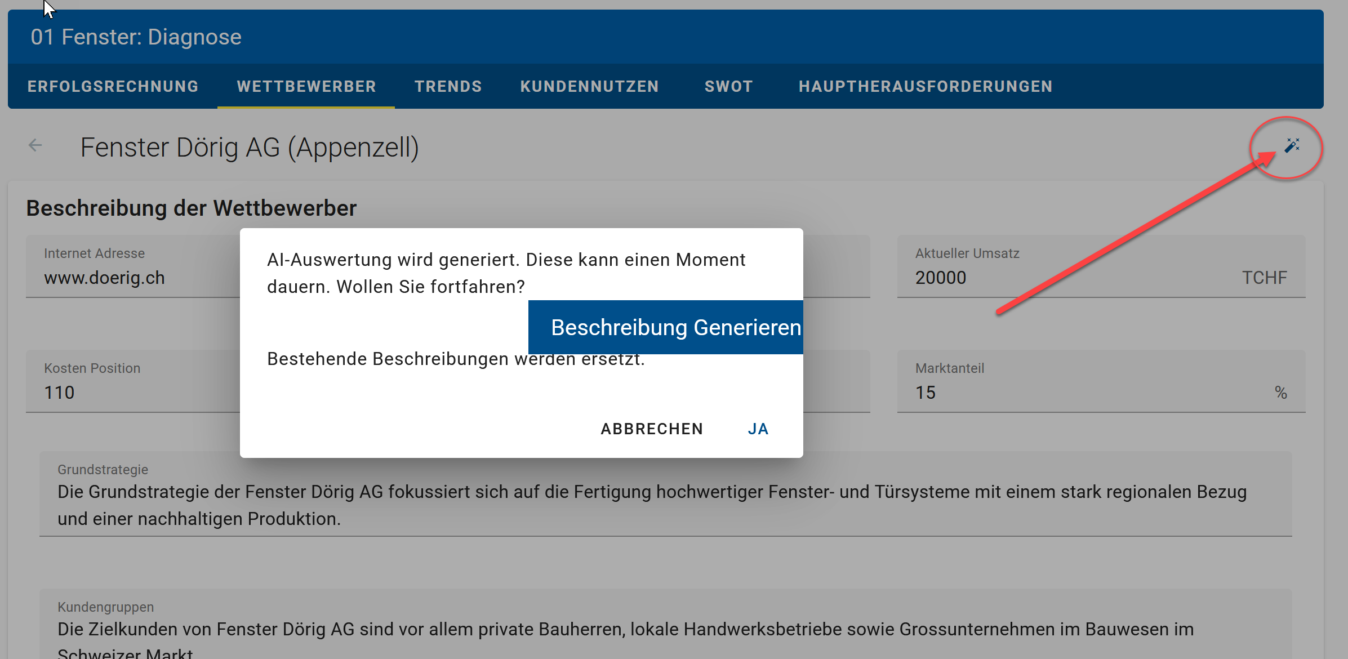Click the dialog text AI-Auswertung wird generiert
Image resolution: width=1348 pixels, height=659 pixels.
point(394,260)
